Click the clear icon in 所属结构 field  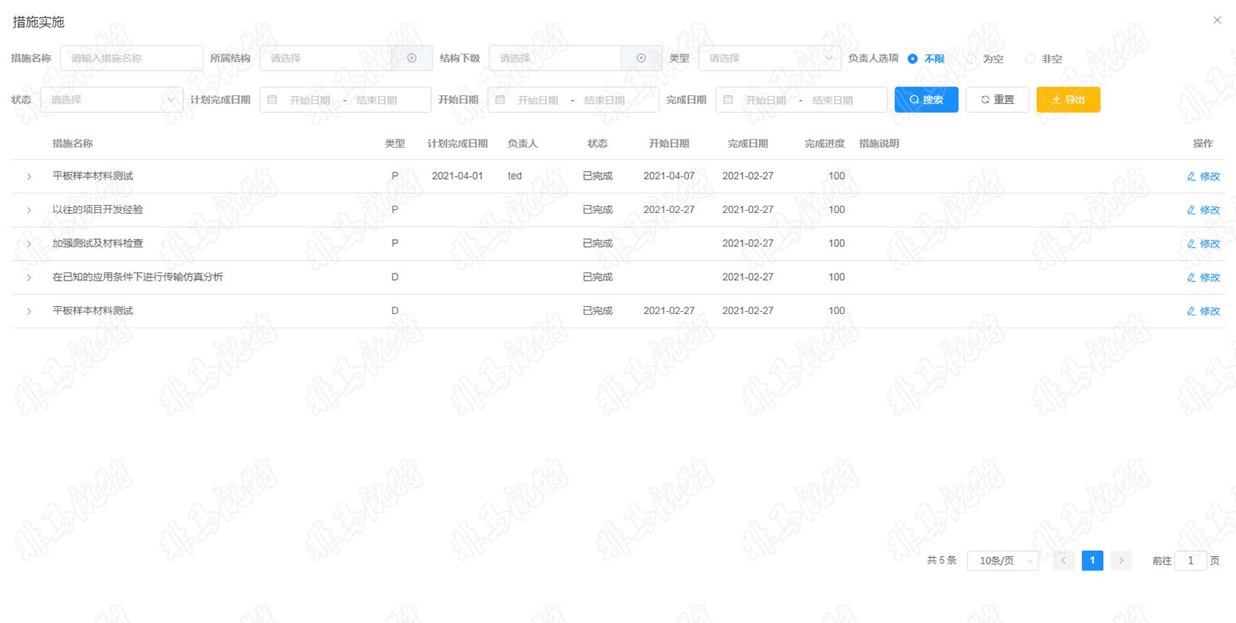click(x=412, y=58)
